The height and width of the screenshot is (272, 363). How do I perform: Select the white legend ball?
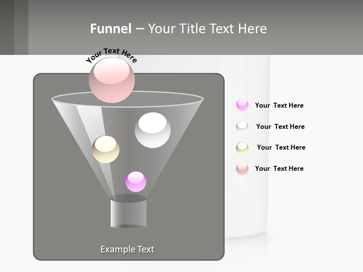[x=242, y=127]
